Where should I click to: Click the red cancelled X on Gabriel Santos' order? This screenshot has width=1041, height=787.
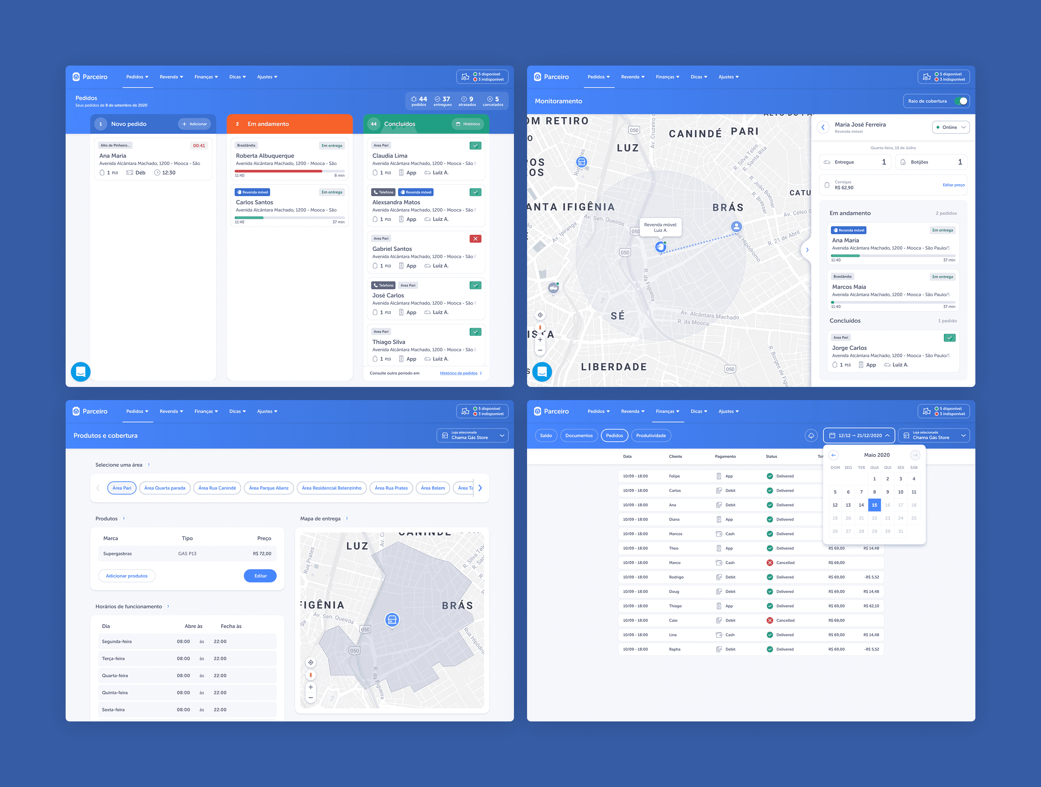pyautogui.click(x=475, y=239)
